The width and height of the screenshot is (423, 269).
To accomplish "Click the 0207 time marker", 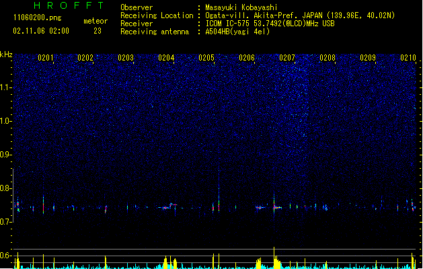I will [x=287, y=57].
